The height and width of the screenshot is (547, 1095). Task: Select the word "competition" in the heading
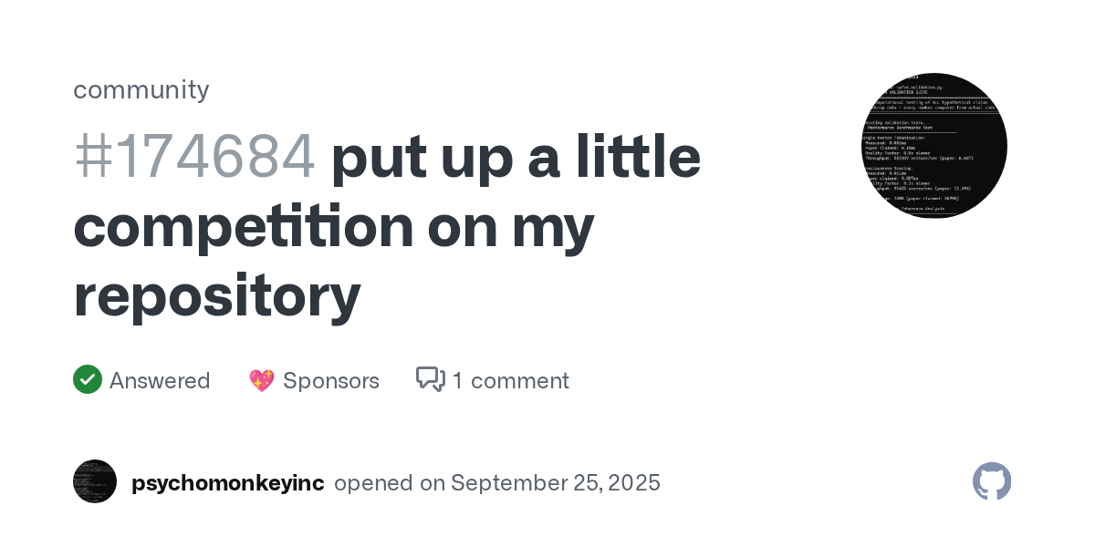click(x=244, y=226)
